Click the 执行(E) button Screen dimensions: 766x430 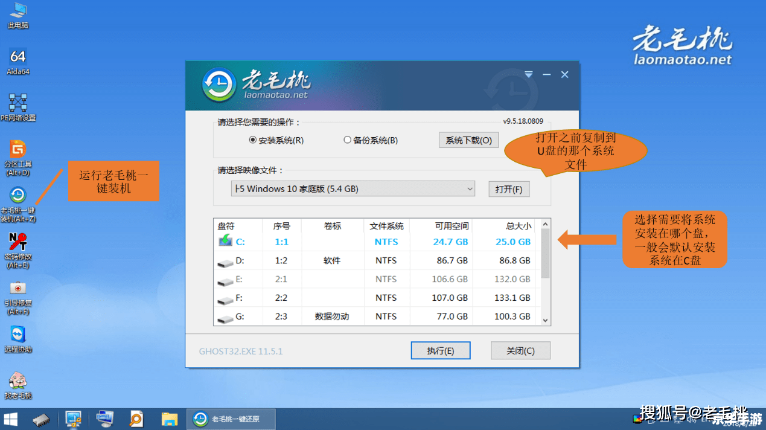point(440,351)
